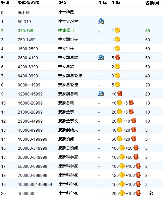Click the gold coin in level 2 row

click(117, 30)
